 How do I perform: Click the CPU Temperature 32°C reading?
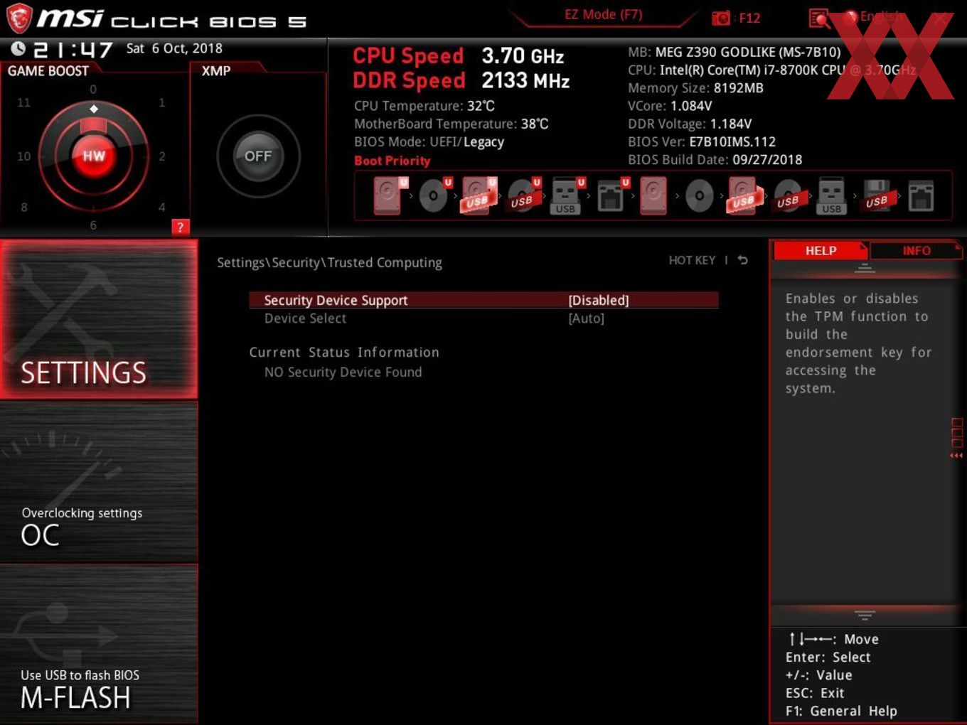point(424,106)
